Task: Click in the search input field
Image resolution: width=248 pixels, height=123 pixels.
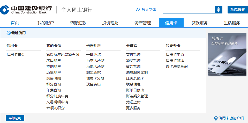Action: (189, 10)
